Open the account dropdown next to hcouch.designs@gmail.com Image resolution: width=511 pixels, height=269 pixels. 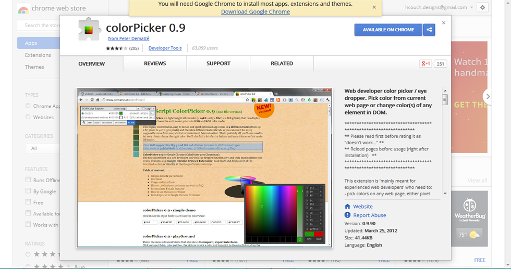(471, 7)
